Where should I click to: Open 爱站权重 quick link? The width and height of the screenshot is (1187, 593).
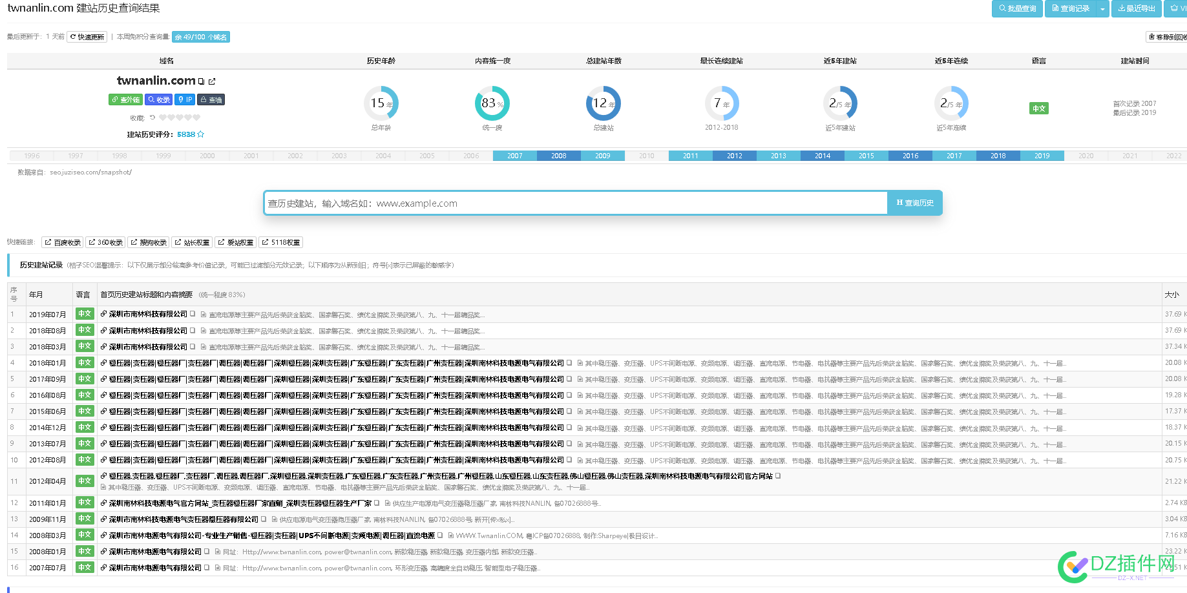pyautogui.click(x=235, y=242)
